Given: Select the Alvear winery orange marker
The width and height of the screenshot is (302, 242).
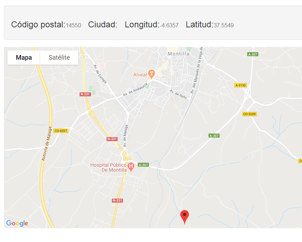Looking at the screenshot, I should point(151,74).
